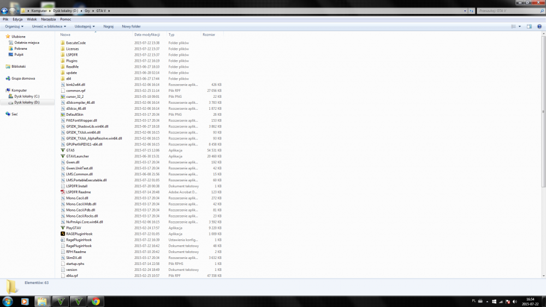Select Sieć in the sidebar
The image size is (546, 307).
coord(14,114)
